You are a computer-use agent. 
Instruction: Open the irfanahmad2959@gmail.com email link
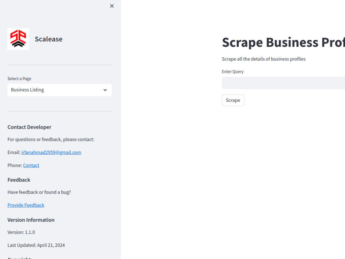coord(51,152)
